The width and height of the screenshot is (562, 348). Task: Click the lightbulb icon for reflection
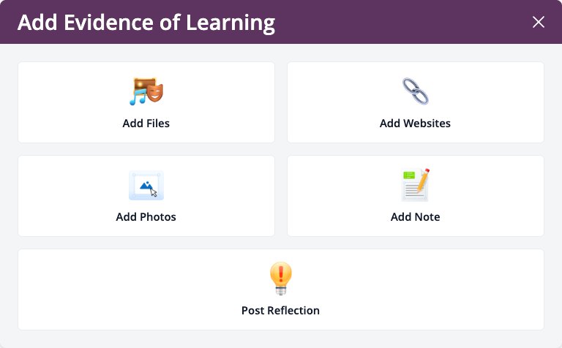(281, 279)
